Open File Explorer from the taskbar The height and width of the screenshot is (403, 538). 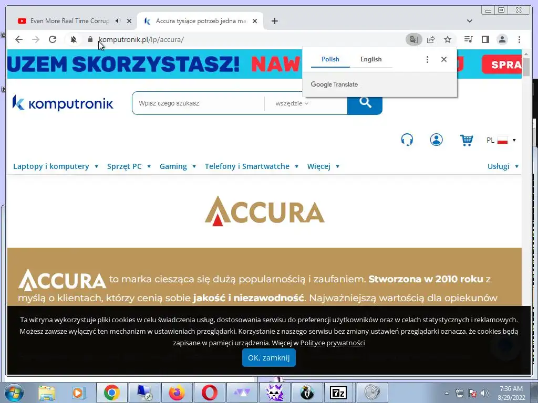point(47,393)
